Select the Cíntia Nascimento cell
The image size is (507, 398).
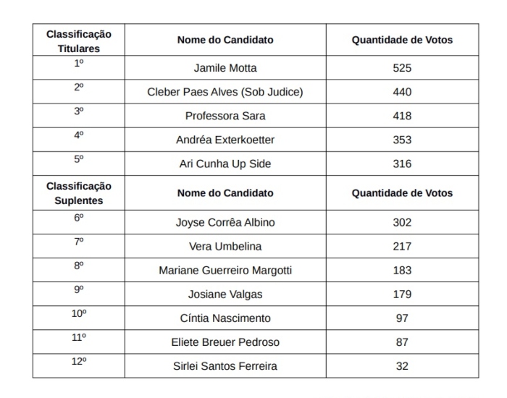pyautogui.click(x=225, y=318)
